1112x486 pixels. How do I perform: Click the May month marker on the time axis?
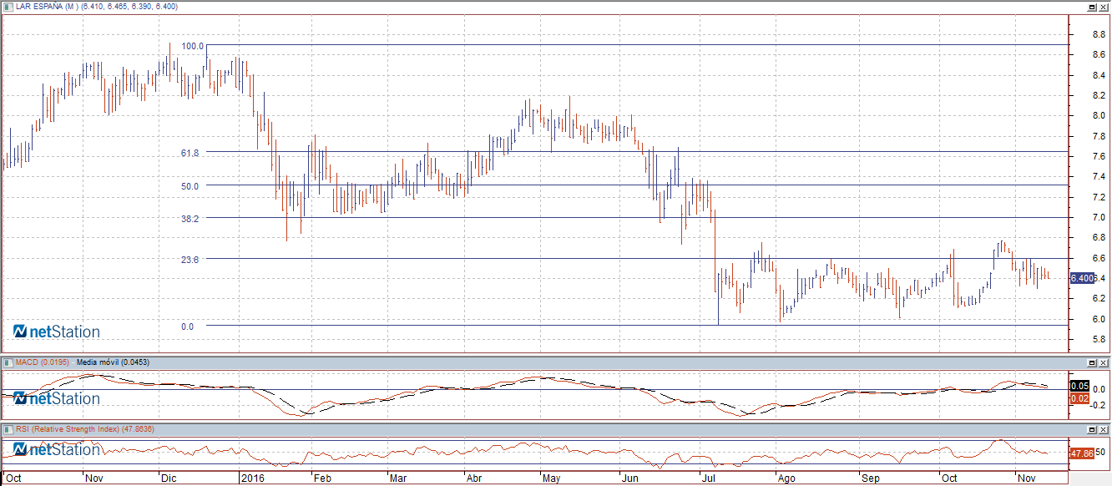pos(551,479)
